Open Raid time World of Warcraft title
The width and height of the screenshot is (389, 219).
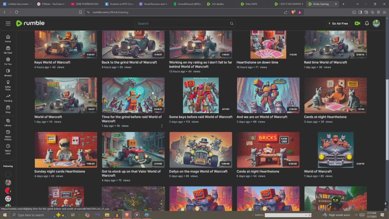click(x=325, y=62)
